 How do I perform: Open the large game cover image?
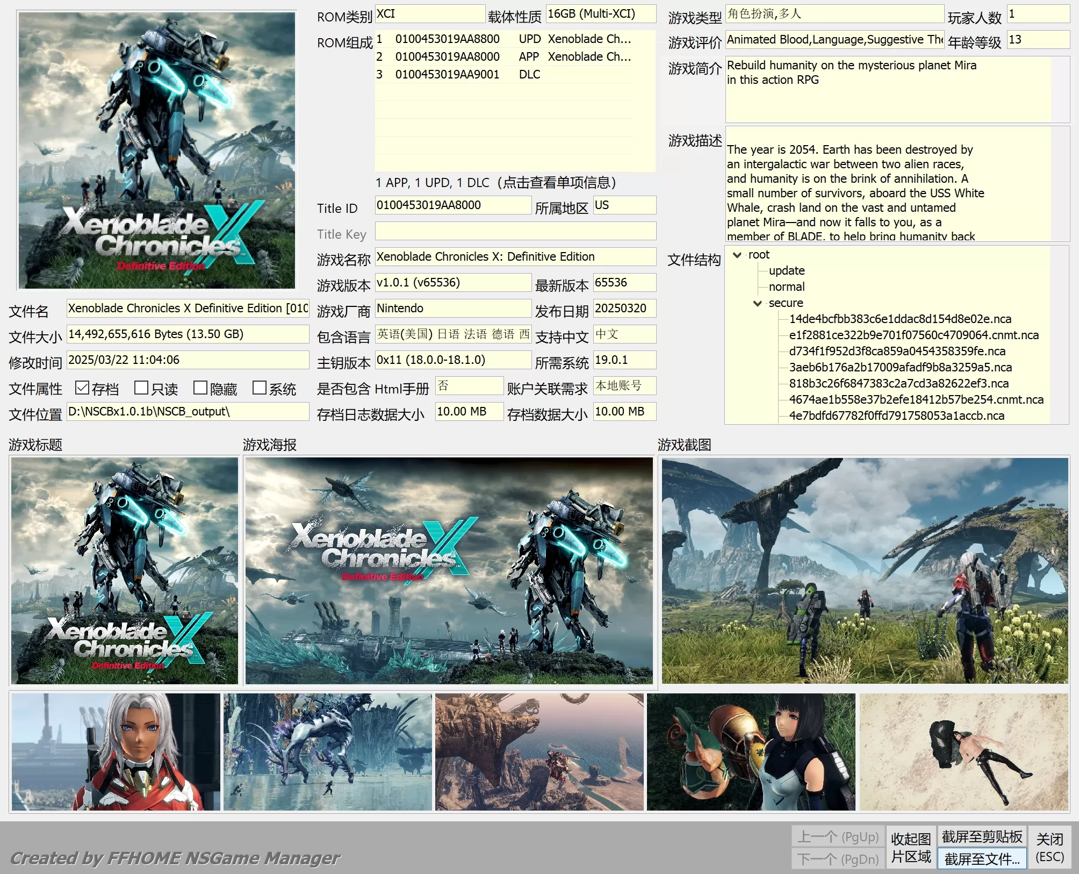click(x=157, y=151)
